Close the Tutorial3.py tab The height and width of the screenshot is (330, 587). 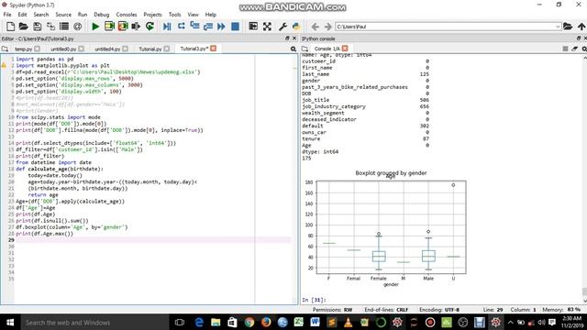[214, 49]
